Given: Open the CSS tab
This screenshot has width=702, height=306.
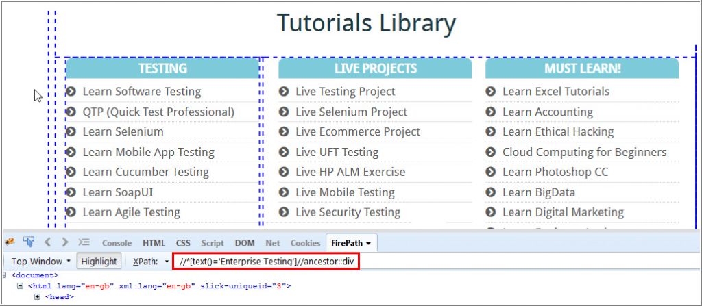Looking at the screenshot, I should (183, 244).
